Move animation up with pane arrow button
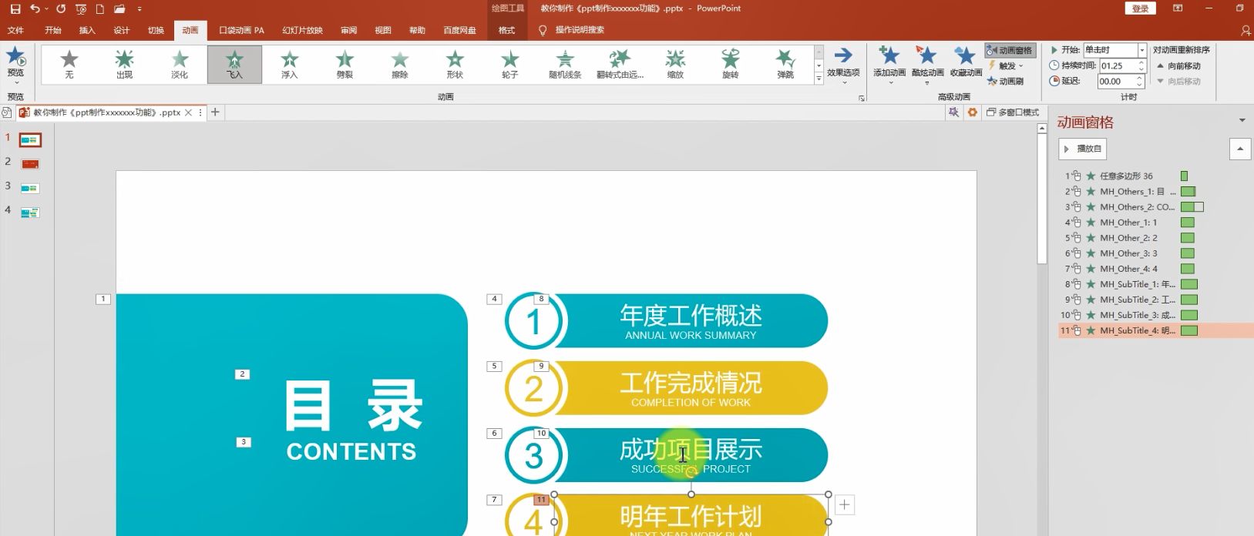The width and height of the screenshot is (1254, 536). click(x=1240, y=149)
